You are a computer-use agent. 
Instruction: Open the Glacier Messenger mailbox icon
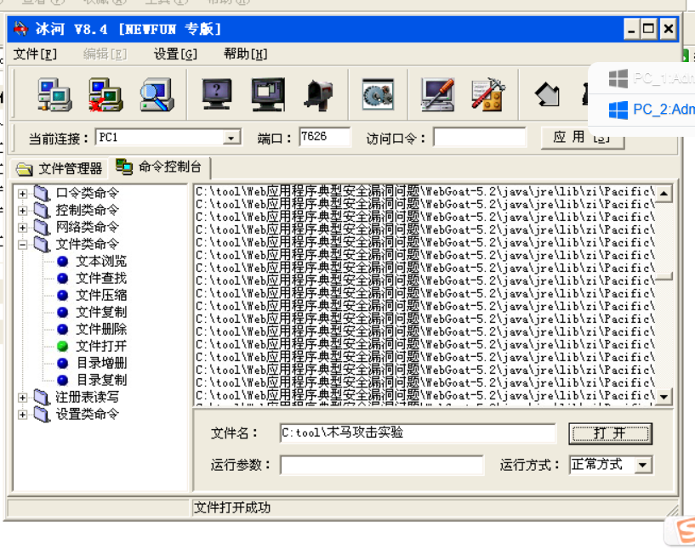point(318,94)
